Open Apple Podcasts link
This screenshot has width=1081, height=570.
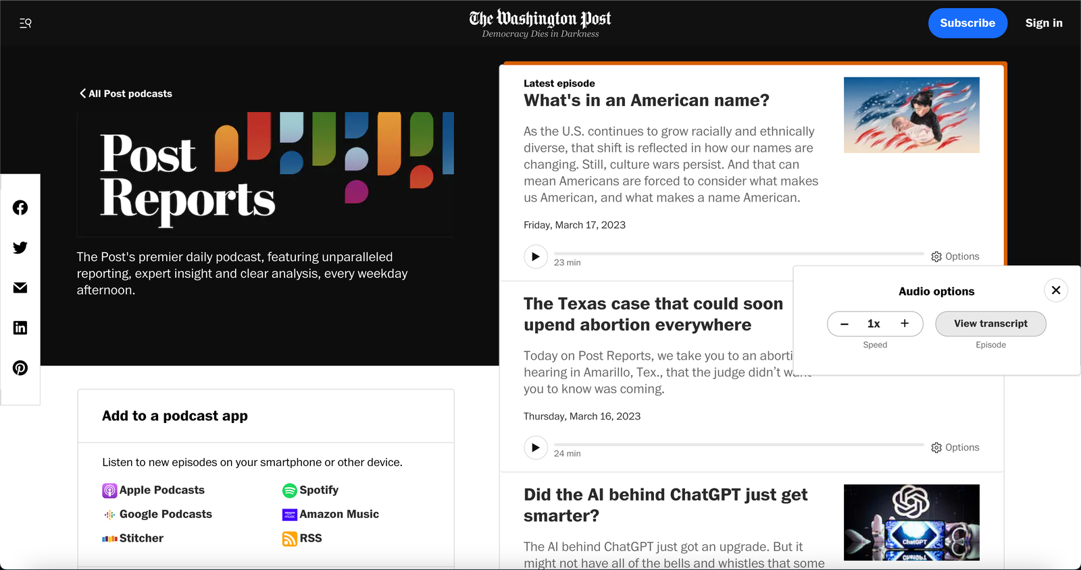click(153, 490)
